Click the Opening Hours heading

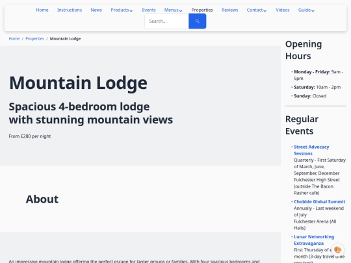tap(304, 50)
